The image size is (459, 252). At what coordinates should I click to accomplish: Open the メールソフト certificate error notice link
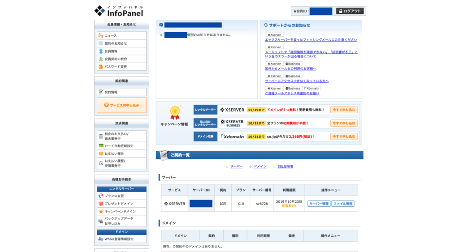click(x=311, y=54)
